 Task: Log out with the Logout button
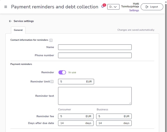click(152, 7)
